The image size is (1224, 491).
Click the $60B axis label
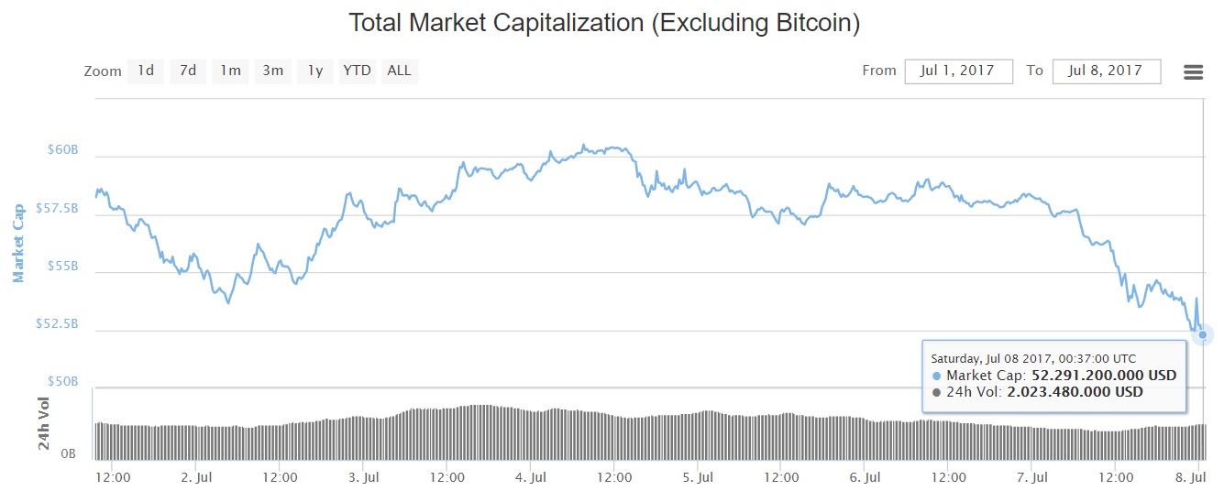61,149
